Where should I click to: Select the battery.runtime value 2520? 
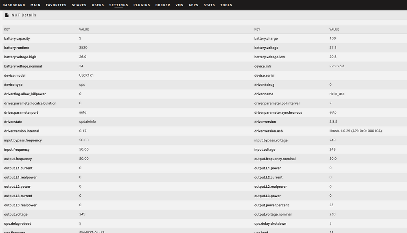click(83, 48)
